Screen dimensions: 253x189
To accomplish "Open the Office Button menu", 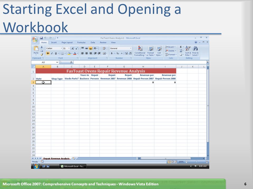I will click(x=35, y=40).
